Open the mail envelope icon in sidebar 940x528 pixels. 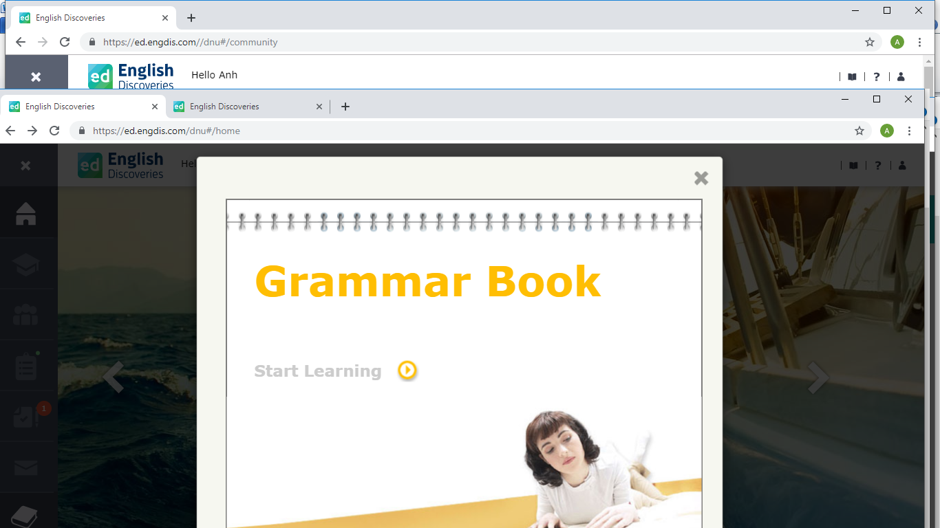point(25,468)
